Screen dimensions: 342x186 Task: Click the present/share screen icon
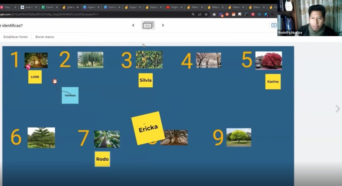coord(274,25)
